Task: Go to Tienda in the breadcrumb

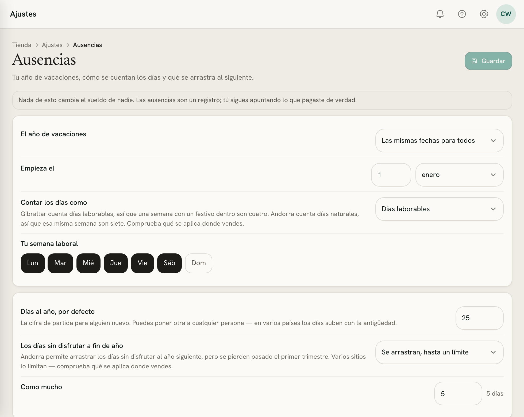Action: coord(22,45)
